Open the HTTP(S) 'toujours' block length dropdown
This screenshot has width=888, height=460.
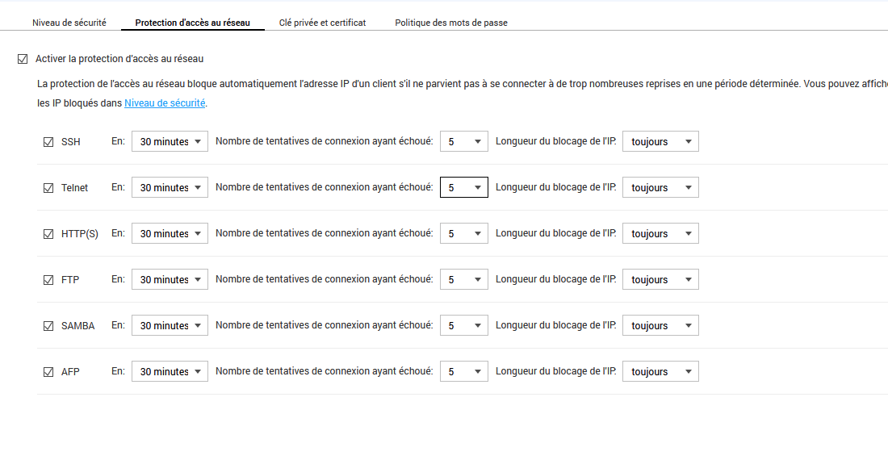click(660, 234)
